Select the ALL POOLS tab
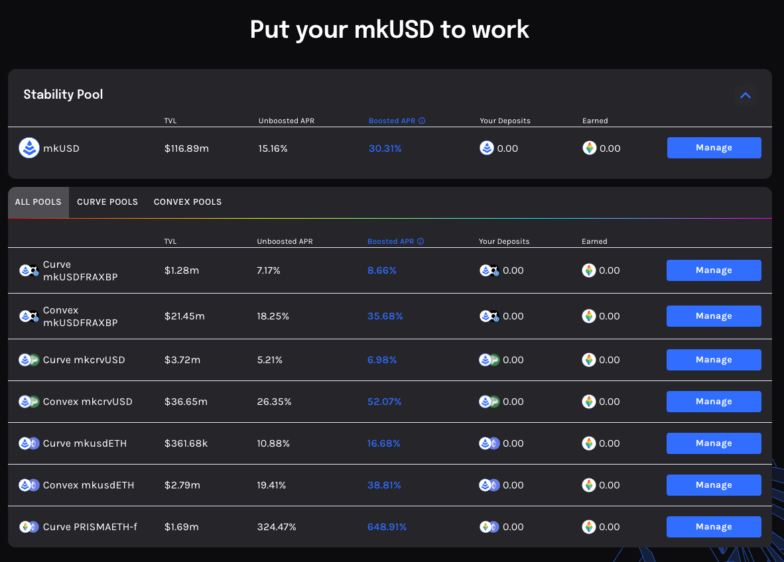Screen dimensions: 784x562 [x=38, y=202]
